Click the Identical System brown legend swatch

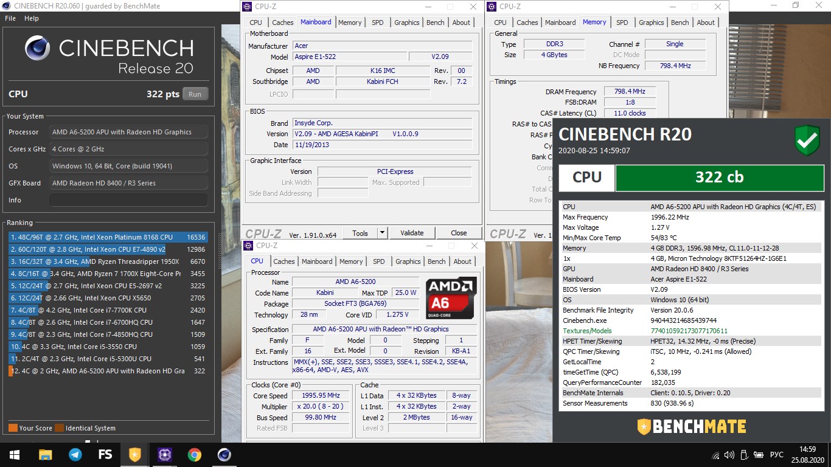click(59, 427)
